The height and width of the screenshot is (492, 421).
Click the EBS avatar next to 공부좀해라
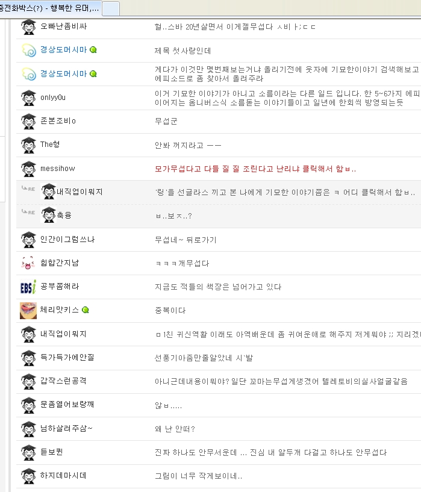pyautogui.click(x=28, y=287)
